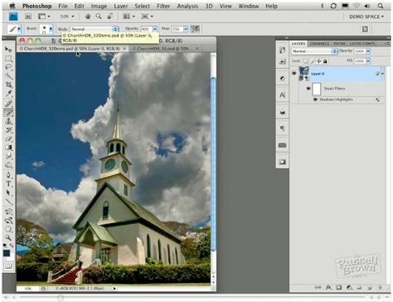Hide Layer 0 visibility eye
Image resolution: width=393 pixels, height=302 pixels.
point(294,74)
